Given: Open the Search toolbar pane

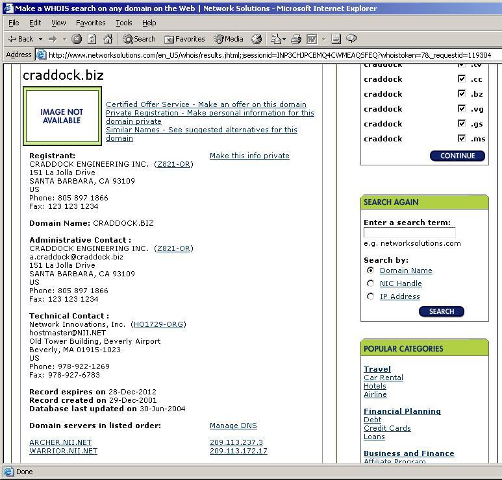Looking at the screenshot, I should (x=139, y=39).
